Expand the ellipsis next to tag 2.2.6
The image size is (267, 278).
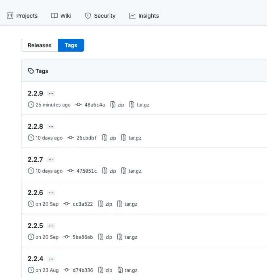coord(51,192)
